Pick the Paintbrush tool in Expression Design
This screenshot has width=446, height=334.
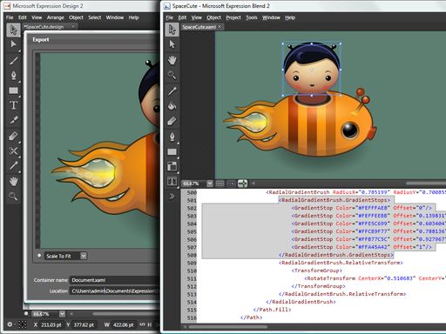tap(13, 60)
